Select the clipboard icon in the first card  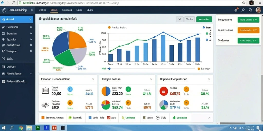45,90
